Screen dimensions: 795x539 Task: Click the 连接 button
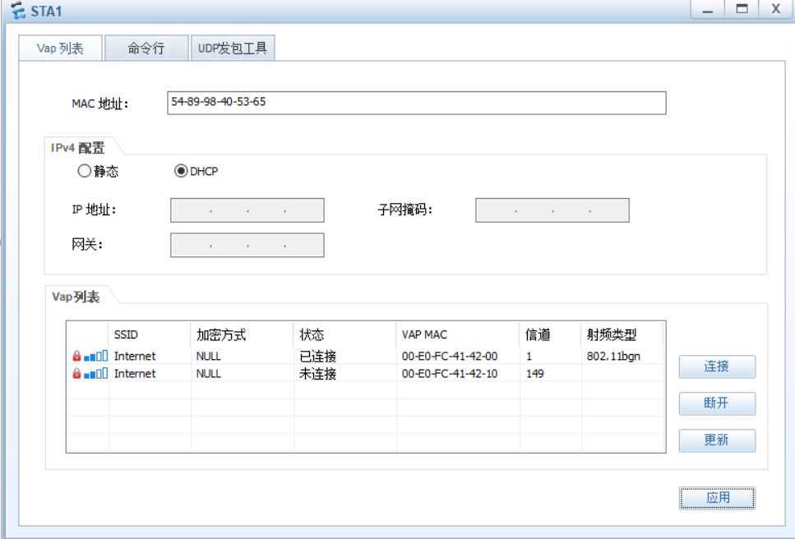[717, 366]
